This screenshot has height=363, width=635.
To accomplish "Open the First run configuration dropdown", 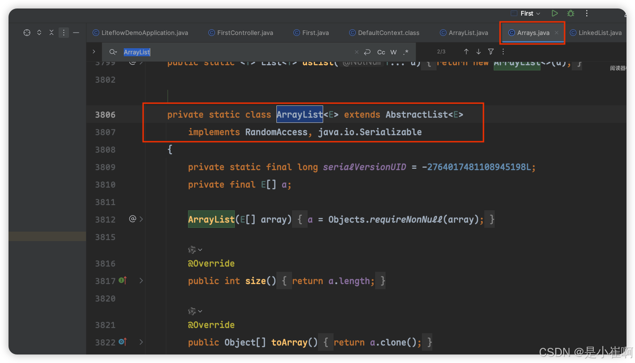I will [x=526, y=13].
